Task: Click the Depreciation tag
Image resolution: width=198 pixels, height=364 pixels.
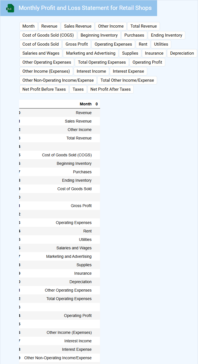Action: tap(182, 53)
